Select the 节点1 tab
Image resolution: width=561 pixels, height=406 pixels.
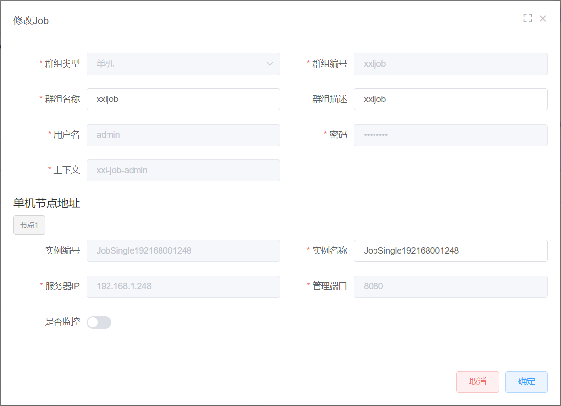[x=29, y=225]
